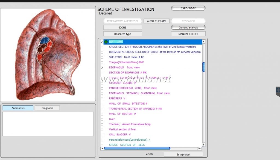
Task: Click the Current analysis button
Action: pyautogui.click(x=188, y=28)
